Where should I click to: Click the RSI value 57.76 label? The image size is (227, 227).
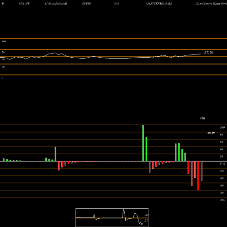pos(209,53)
